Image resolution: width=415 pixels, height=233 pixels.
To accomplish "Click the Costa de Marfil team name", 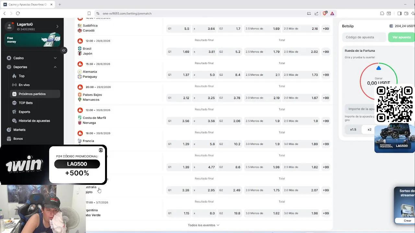I will [94, 118].
